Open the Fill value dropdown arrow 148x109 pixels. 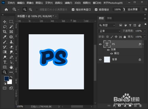tap(145, 37)
